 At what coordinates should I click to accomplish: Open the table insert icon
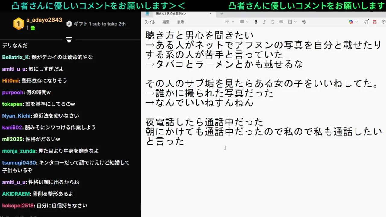pos(290,22)
